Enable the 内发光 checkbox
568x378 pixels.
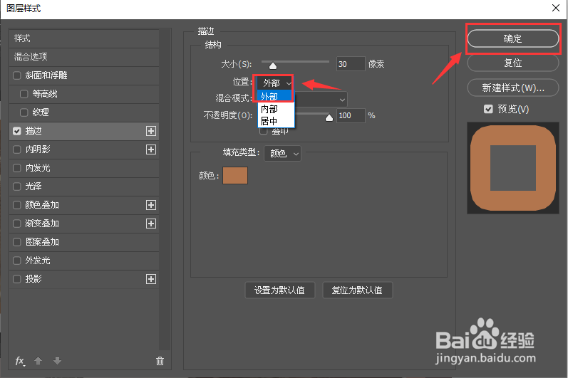(16, 168)
